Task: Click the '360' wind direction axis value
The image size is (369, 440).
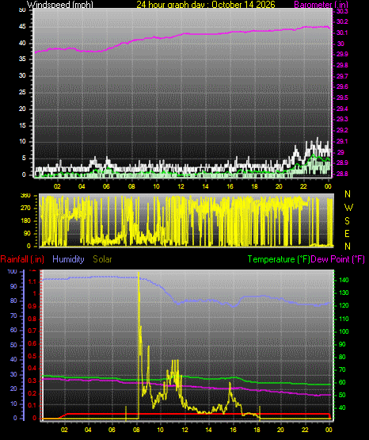Action: point(25,196)
